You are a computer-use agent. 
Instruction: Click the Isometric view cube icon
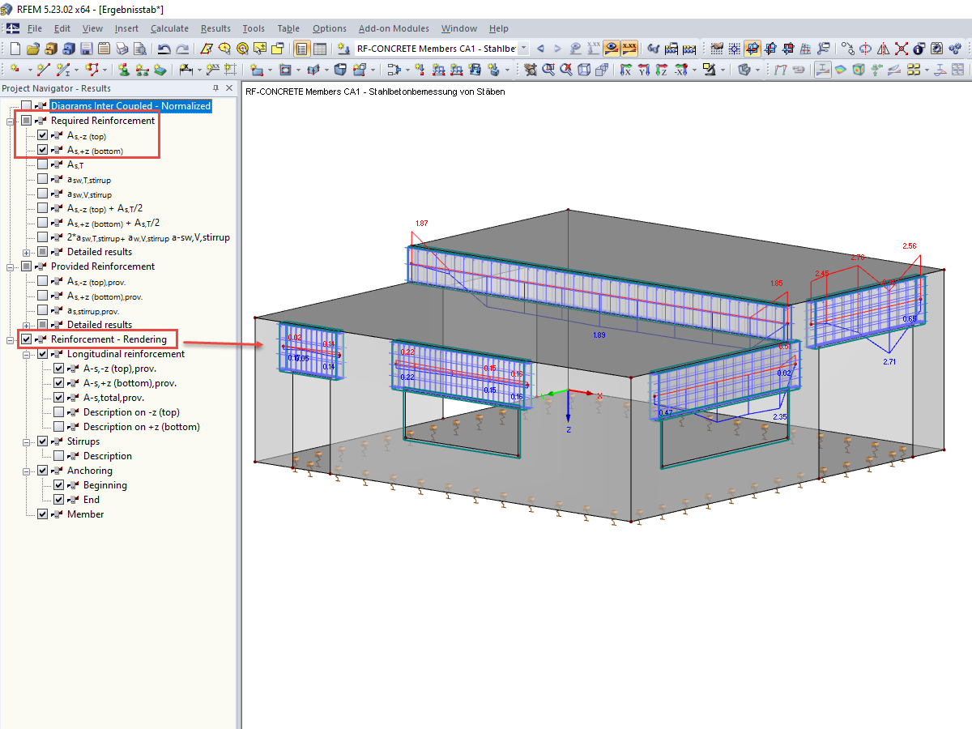(x=584, y=70)
